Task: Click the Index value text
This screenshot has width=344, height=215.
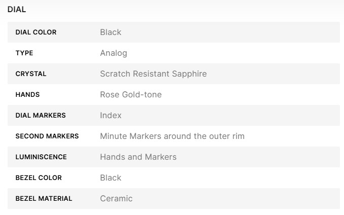Action: 110,116
